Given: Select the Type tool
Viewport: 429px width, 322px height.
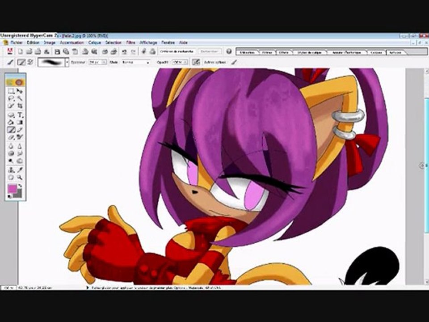Looking at the screenshot, I should coord(20,115).
